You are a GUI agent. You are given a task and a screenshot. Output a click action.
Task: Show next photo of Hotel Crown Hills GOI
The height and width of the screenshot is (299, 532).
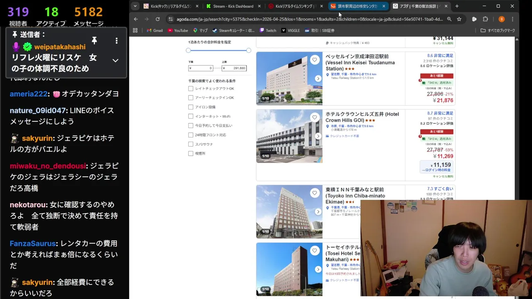click(x=318, y=136)
